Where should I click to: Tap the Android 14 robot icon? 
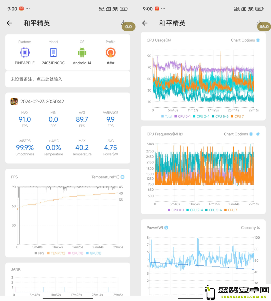coord(82,52)
